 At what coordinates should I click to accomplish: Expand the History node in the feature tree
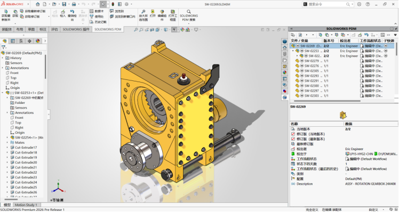[3, 58]
